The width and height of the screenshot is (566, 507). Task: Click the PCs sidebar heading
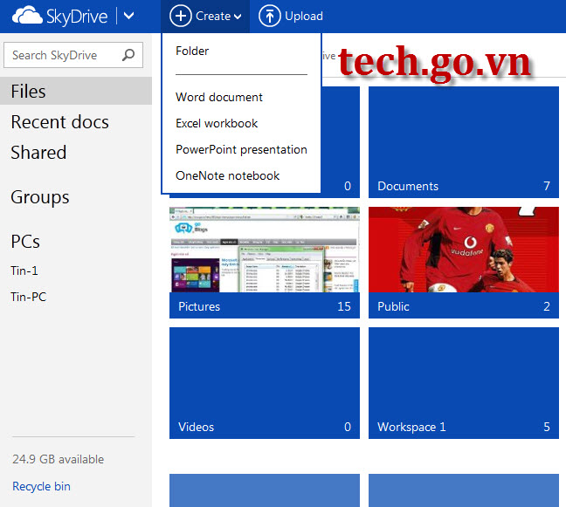click(x=25, y=241)
